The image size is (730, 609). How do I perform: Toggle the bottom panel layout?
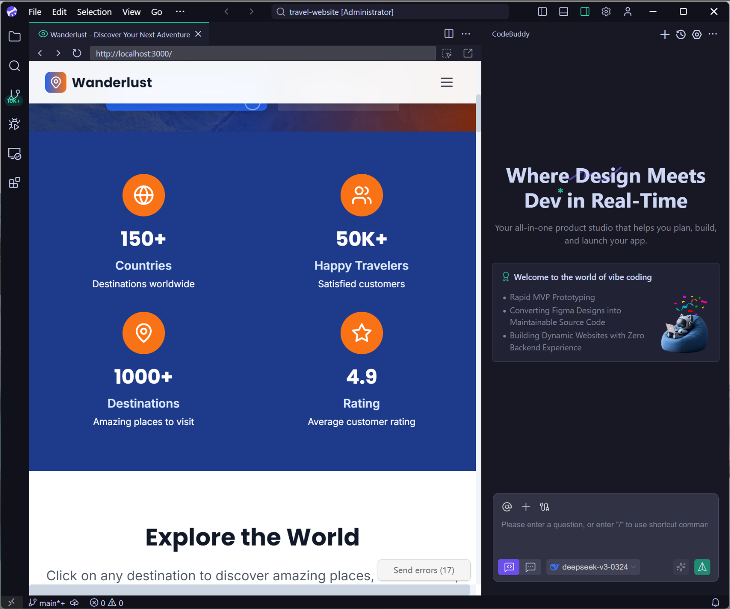pyautogui.click(x=563, y=12)
